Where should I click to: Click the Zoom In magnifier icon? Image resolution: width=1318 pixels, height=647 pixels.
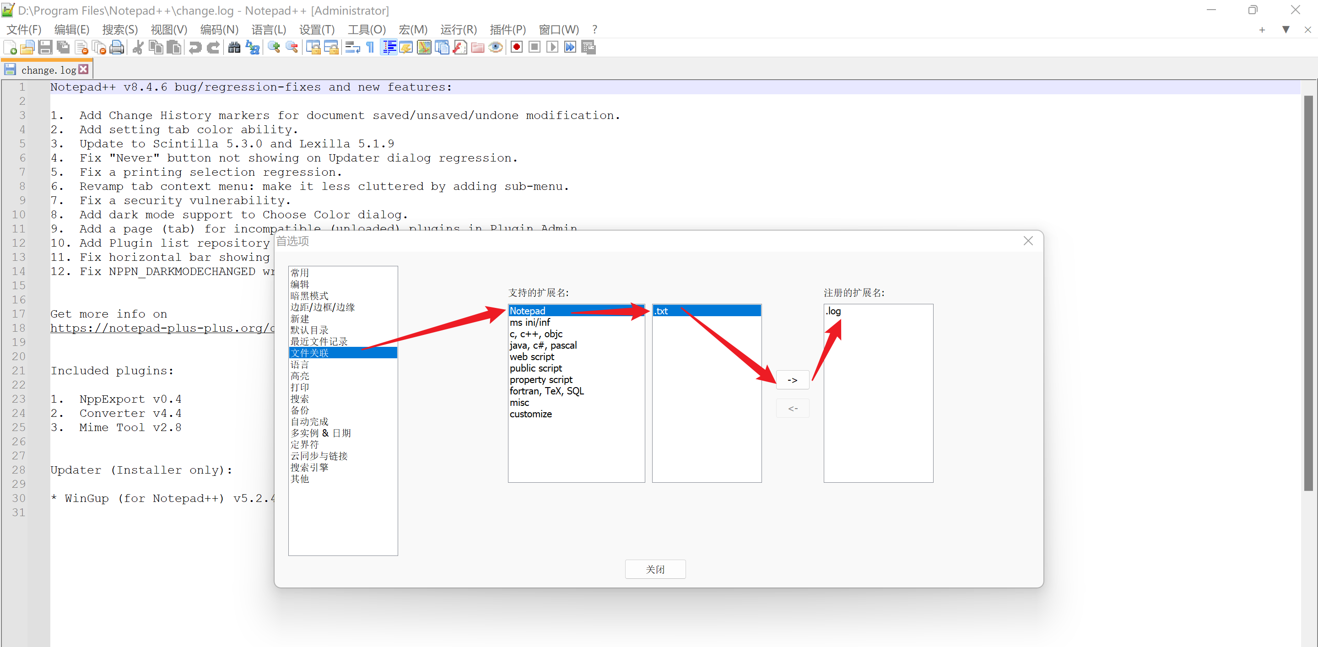click(x=274, y=48)
